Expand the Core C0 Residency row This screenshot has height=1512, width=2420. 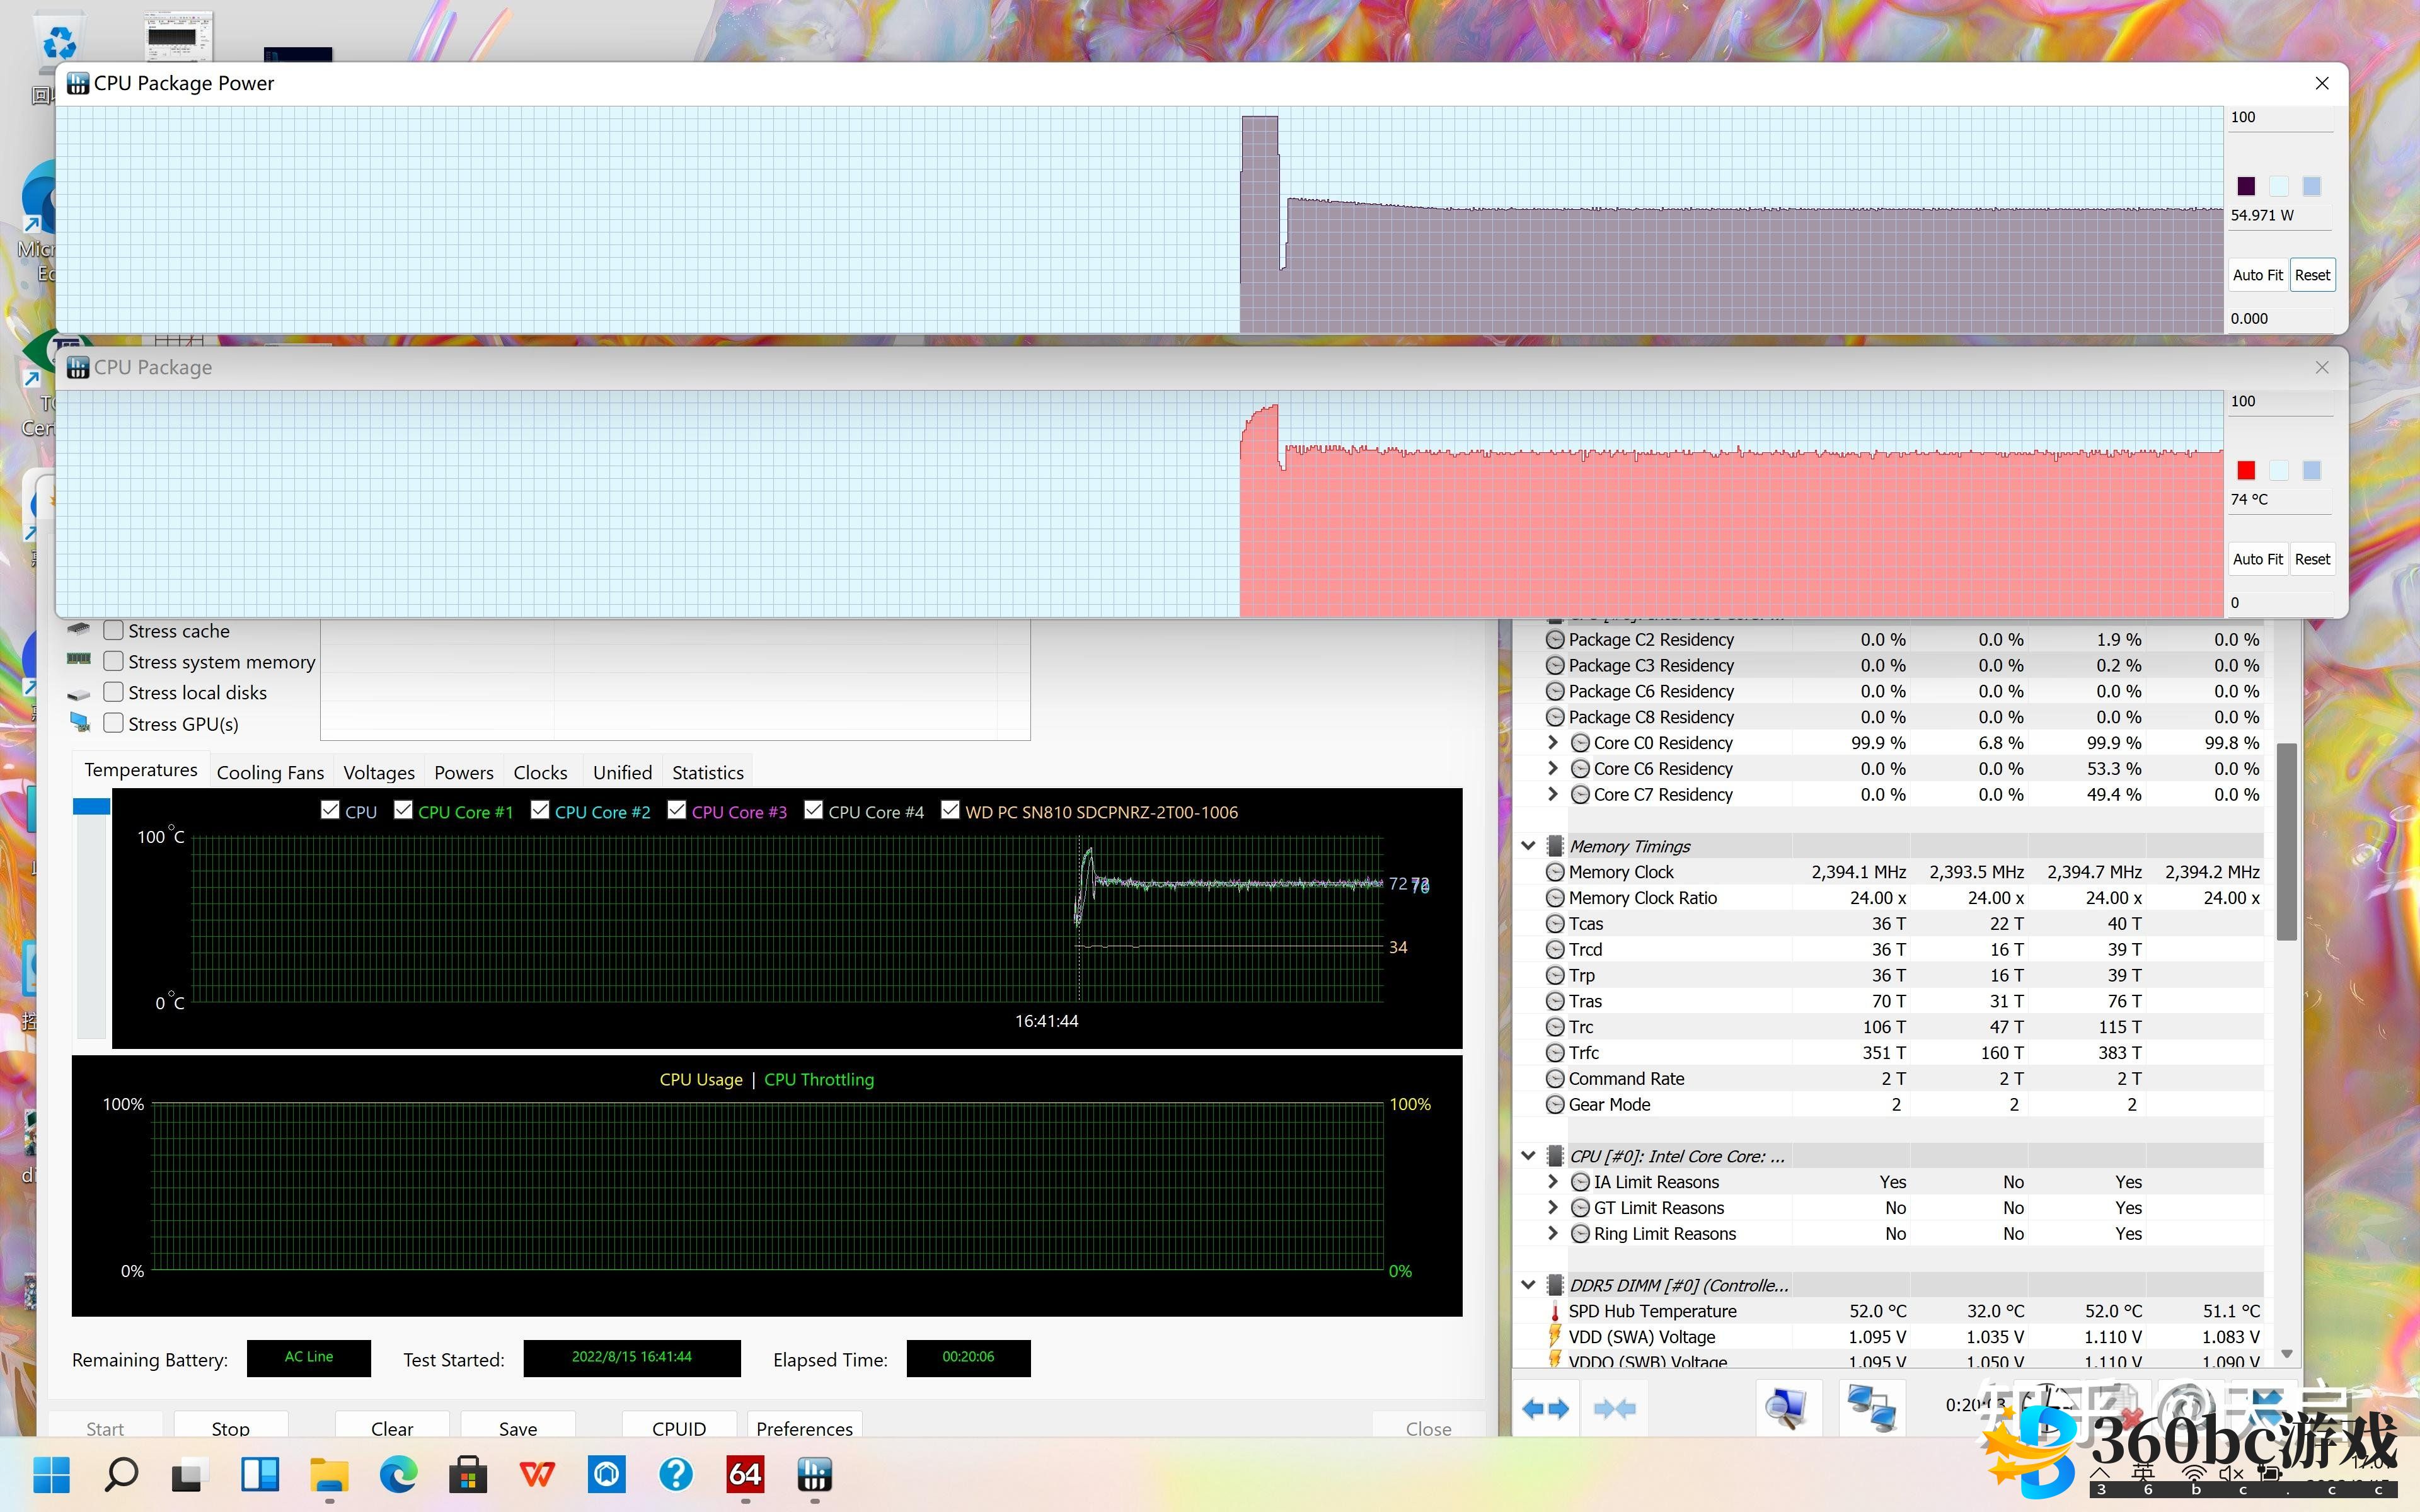(1552, 742)
